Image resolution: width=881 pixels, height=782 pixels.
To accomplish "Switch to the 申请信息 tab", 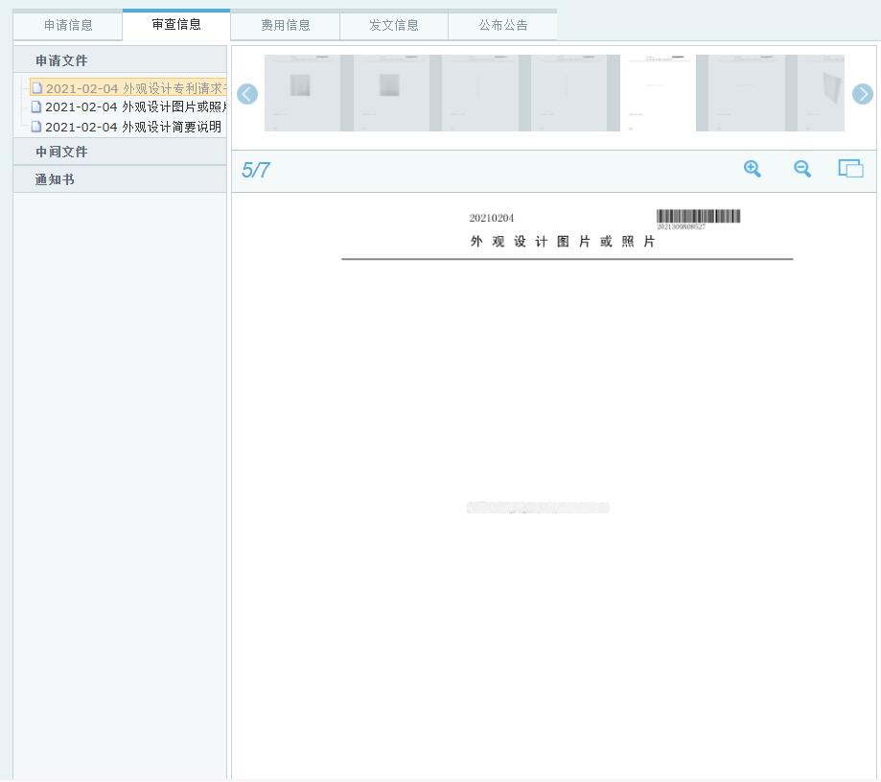I will [x=68, y=25].
